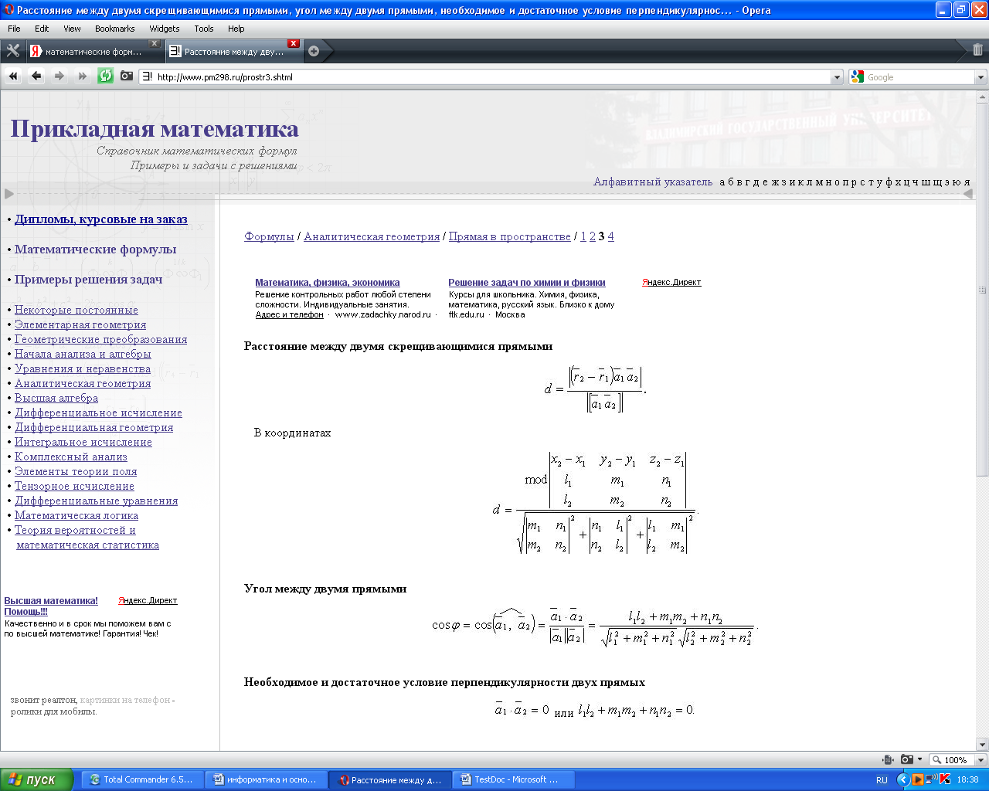Open Высшая алгебра link
Viewport: 989px width, 791px height.
click(56, 399)
